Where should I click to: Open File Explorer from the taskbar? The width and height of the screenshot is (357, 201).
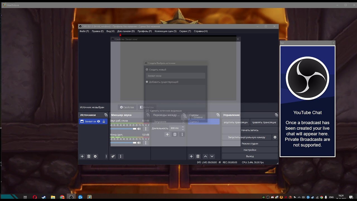tap(53, 197)
